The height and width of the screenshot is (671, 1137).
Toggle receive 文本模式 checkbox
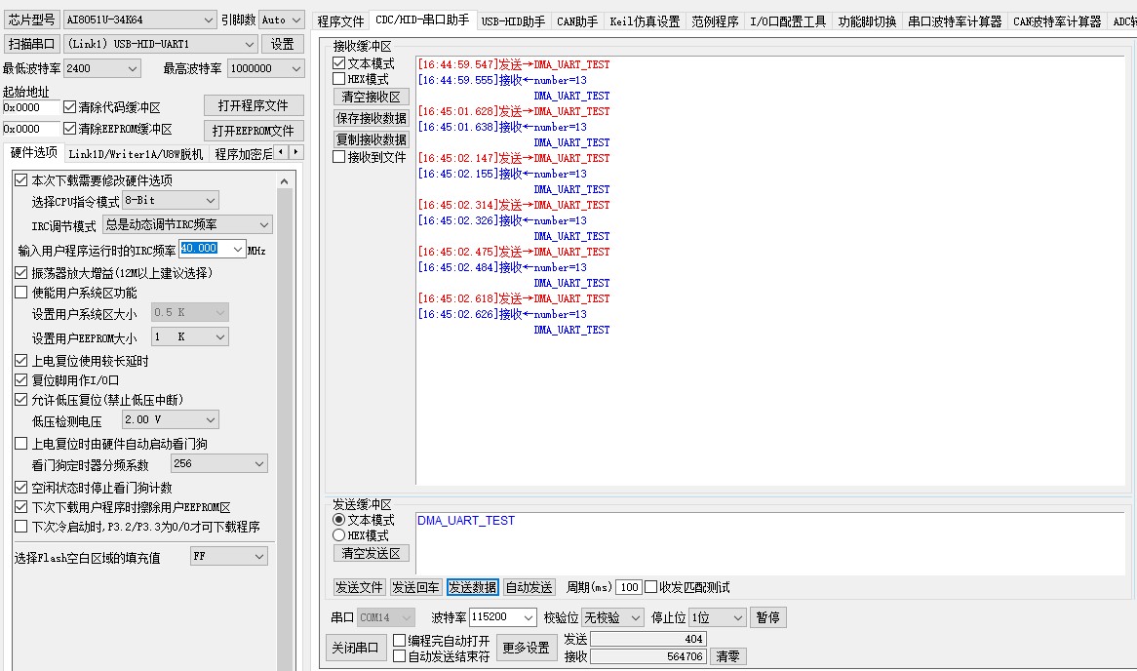point(339,63)
